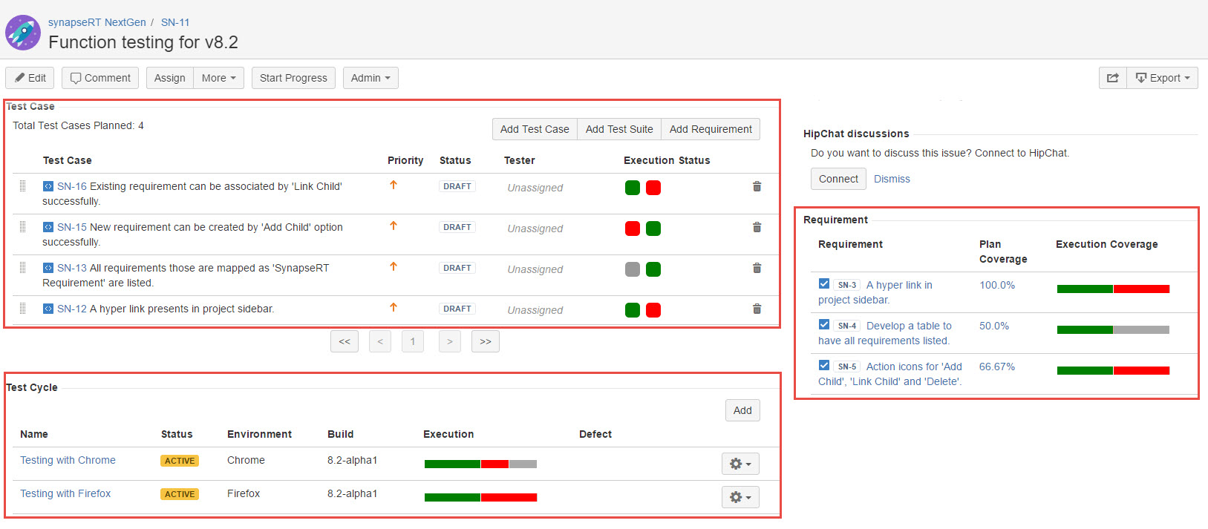The height and width of the screenshot is (529, 1208).
Task: Open the synapseRT rocket project avatar
Action: pyautogui.click(x=23, y=33)
